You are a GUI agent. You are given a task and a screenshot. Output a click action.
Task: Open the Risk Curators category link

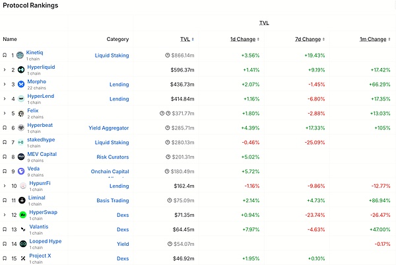point(110,157)
